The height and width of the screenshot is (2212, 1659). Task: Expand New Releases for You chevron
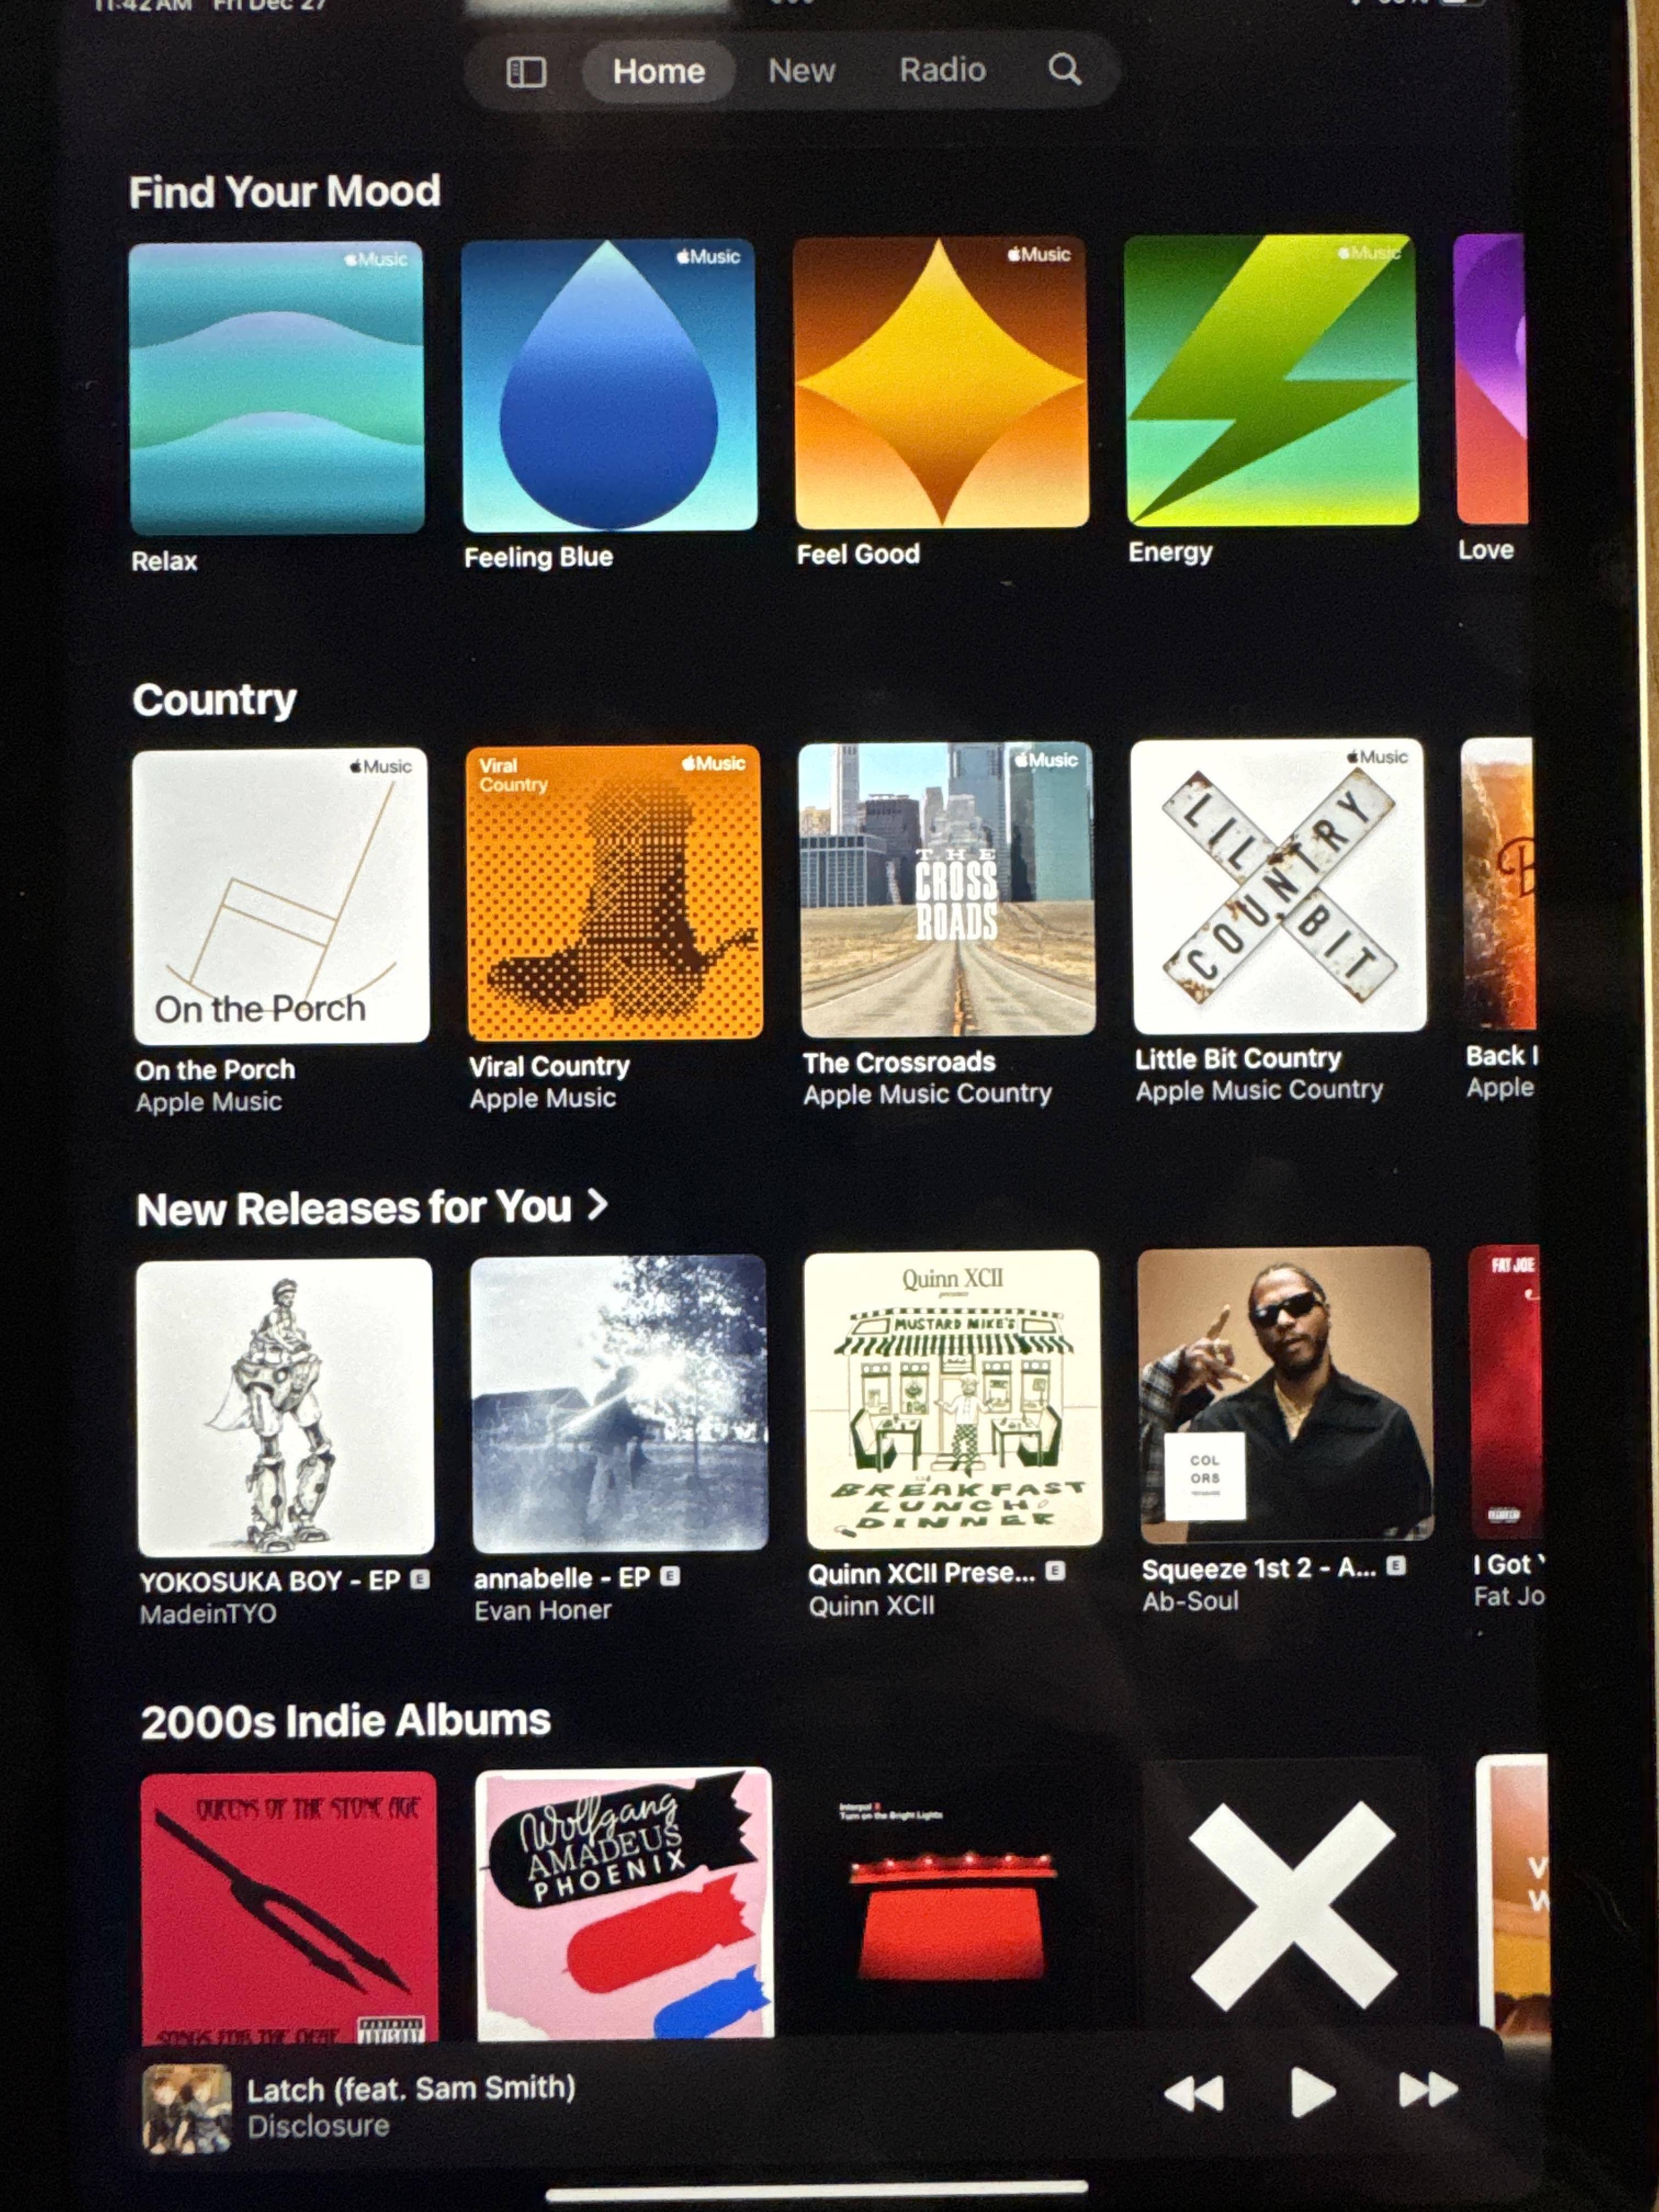[x=597, y=1205]
